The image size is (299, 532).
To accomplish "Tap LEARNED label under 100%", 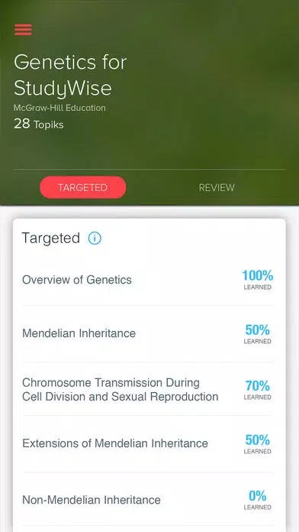I will coord(257,287).
